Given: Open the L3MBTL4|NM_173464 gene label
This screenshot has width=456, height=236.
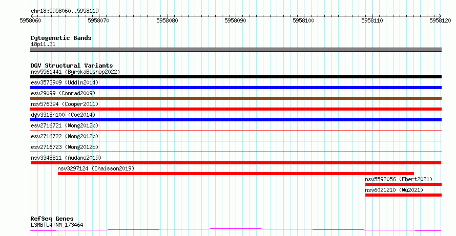Looking at the screenshot, I should coord(57,225).
